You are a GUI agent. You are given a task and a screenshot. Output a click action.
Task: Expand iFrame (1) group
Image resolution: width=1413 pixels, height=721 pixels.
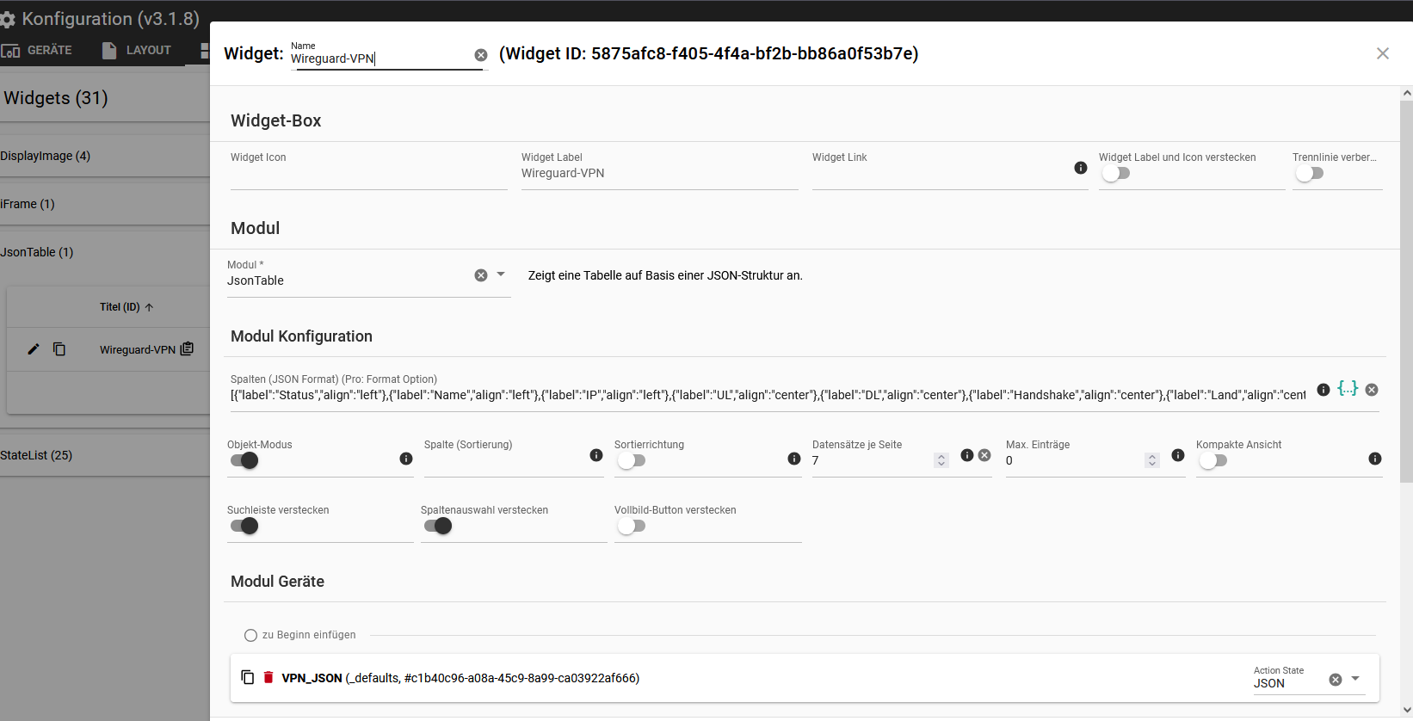pyautogui.click(x=105, y=204)
